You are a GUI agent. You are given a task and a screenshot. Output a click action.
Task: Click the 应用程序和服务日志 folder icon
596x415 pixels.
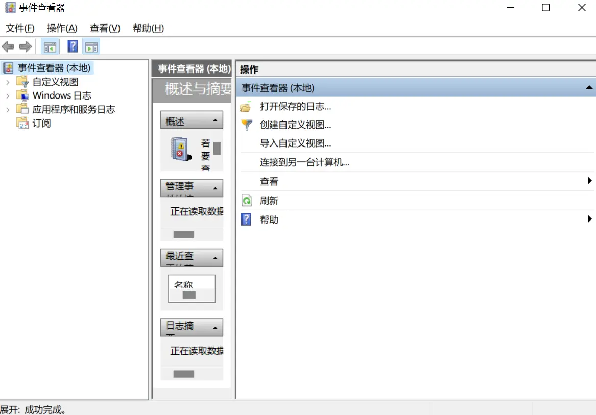click(x=22, y=109)
